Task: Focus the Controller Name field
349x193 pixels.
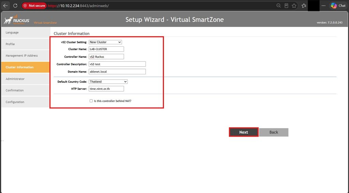Action: [x=106, y=57]
